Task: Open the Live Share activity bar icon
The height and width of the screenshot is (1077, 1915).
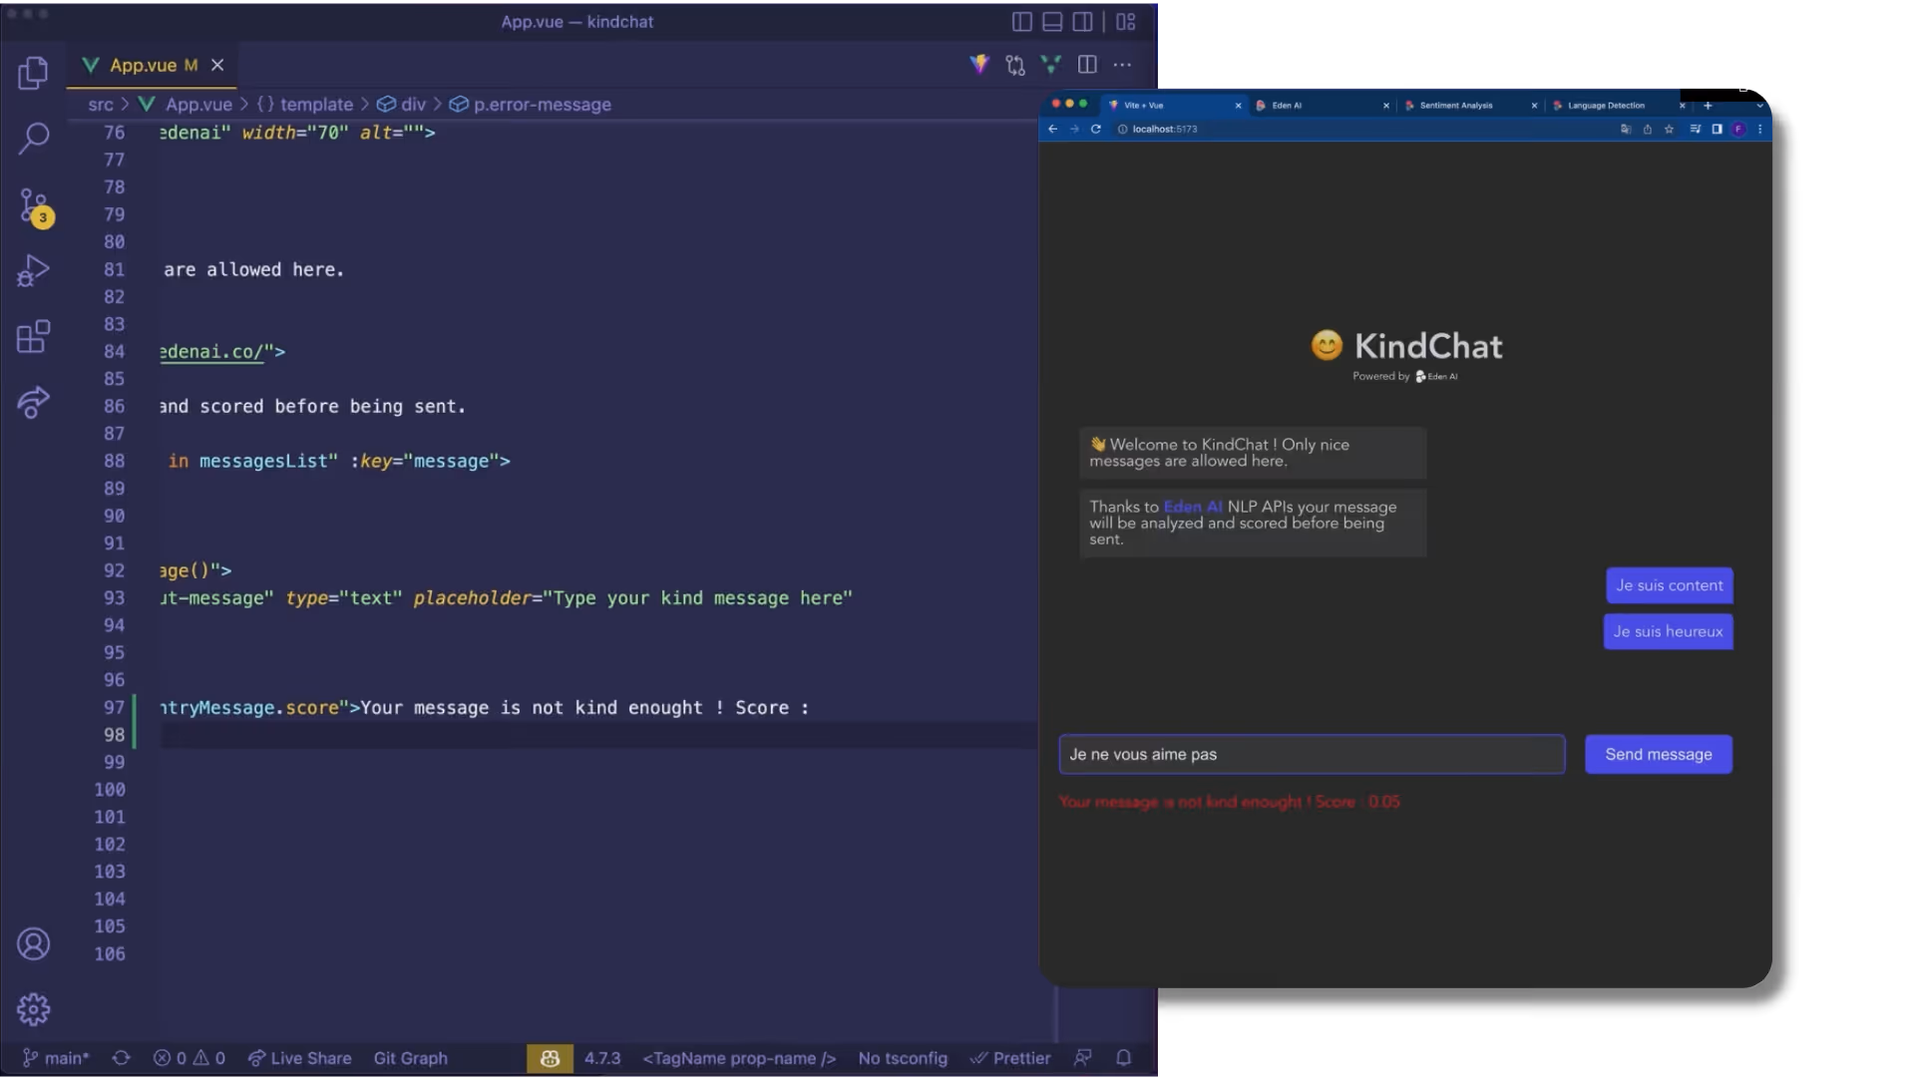Action: click(x=33, y=402)
